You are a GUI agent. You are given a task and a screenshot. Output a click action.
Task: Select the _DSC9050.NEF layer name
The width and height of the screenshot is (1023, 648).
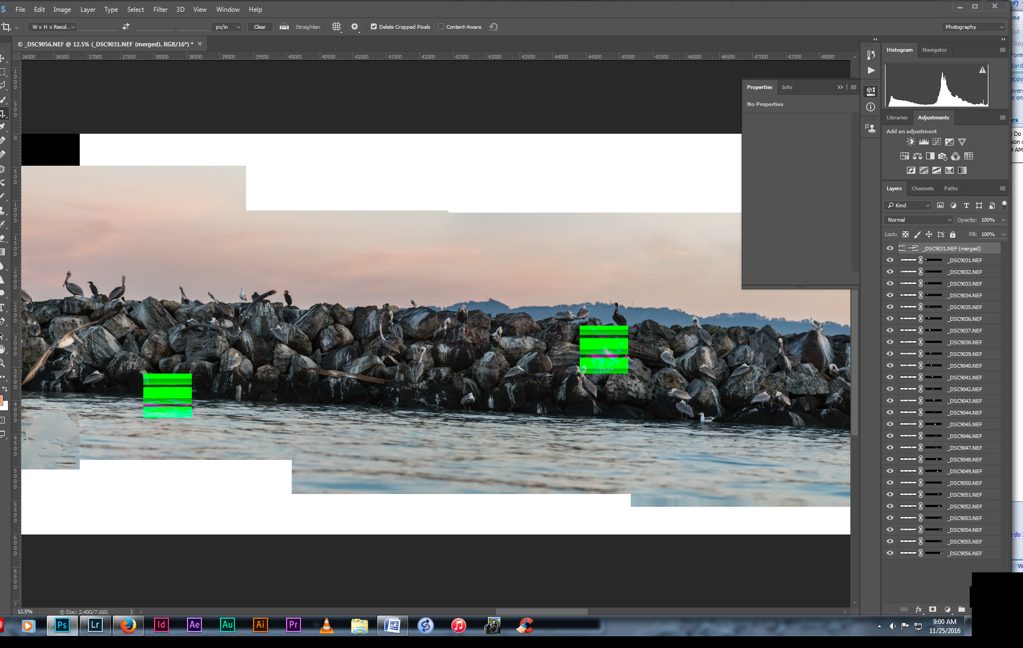(965, 483)
